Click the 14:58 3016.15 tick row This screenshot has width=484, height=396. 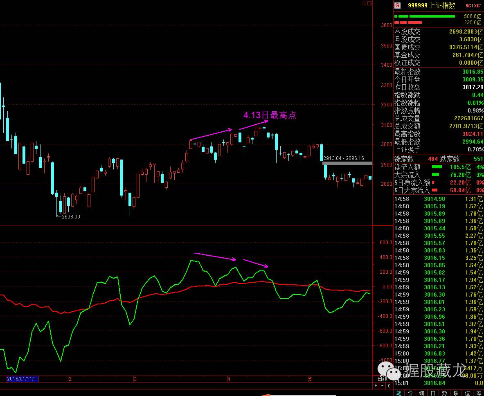coord(439,258)
